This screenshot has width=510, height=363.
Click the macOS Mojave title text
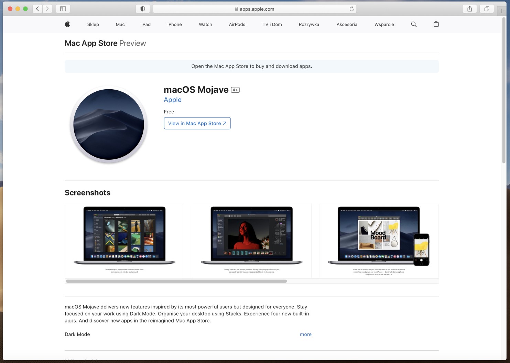tap(196, 90)
